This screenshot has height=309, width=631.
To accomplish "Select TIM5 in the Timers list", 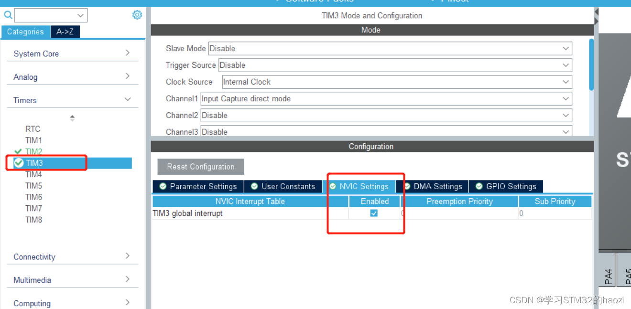I will pyautogui.click(x=33, y=186).
